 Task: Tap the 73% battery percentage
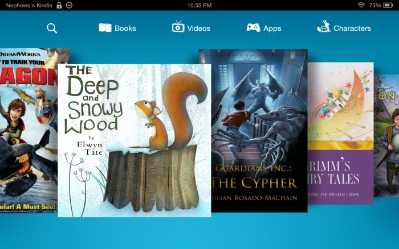pos(374,5)
